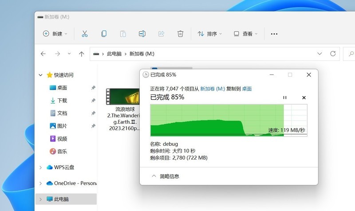
Task: Click the Cut scissors icon
Action: 85,34
